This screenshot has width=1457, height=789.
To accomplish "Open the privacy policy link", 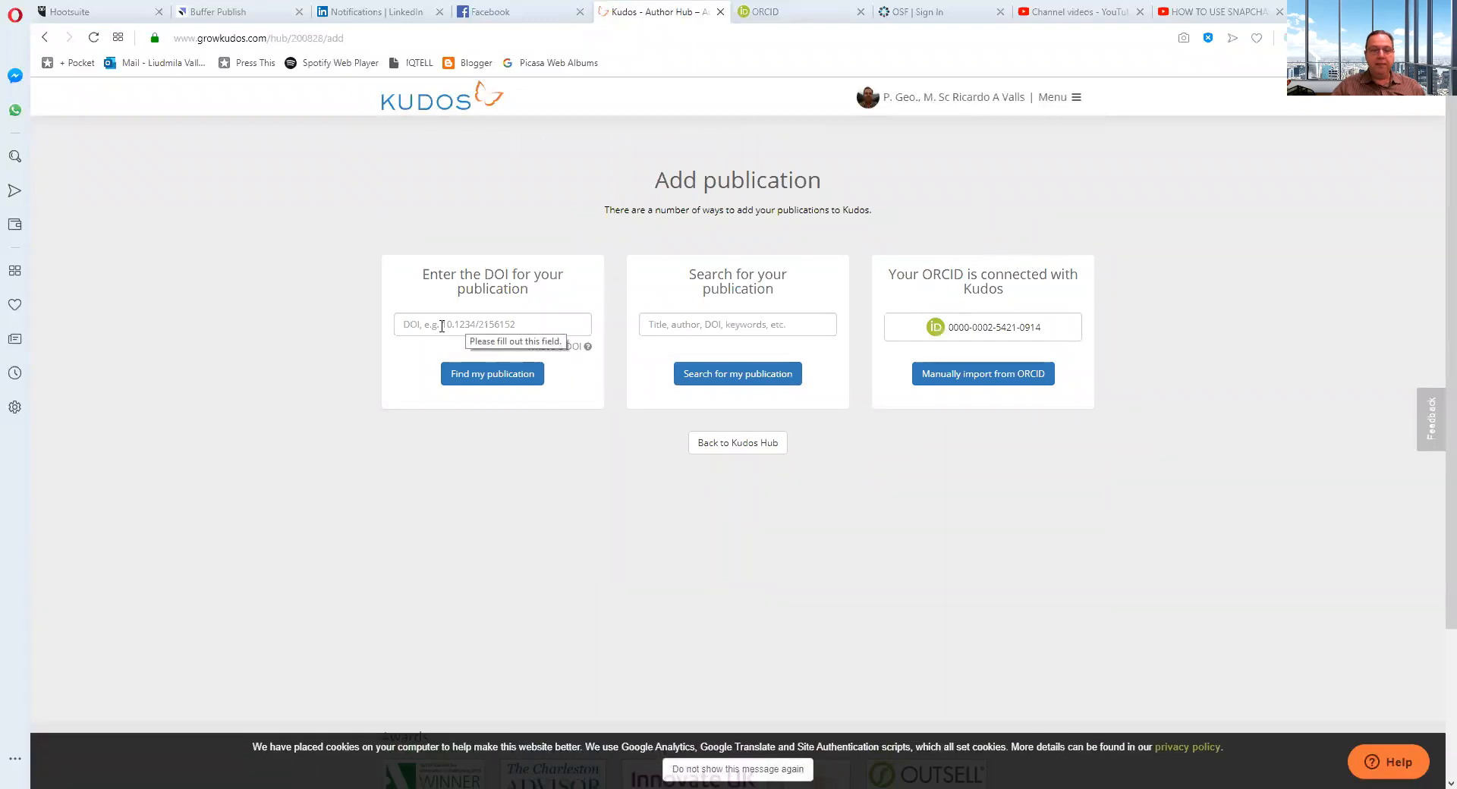I will click(x=1188, y=747).
